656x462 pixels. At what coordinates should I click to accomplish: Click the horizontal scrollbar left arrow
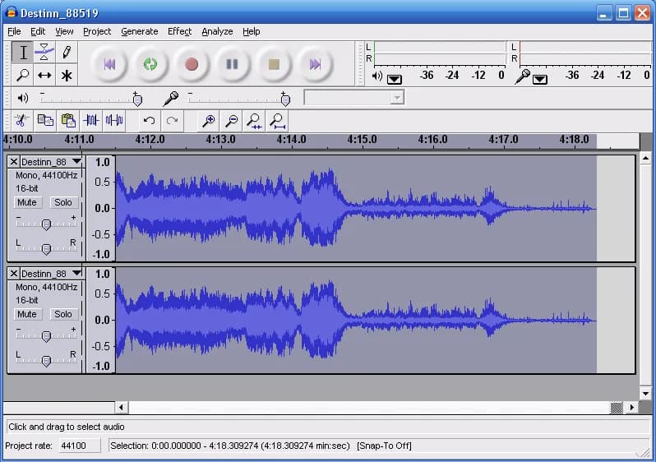121,407
